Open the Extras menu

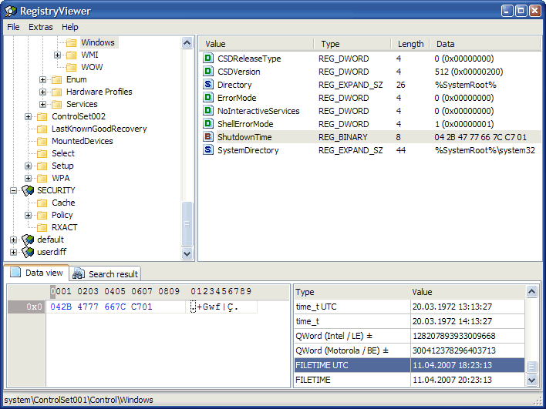[x=41, y=27]
